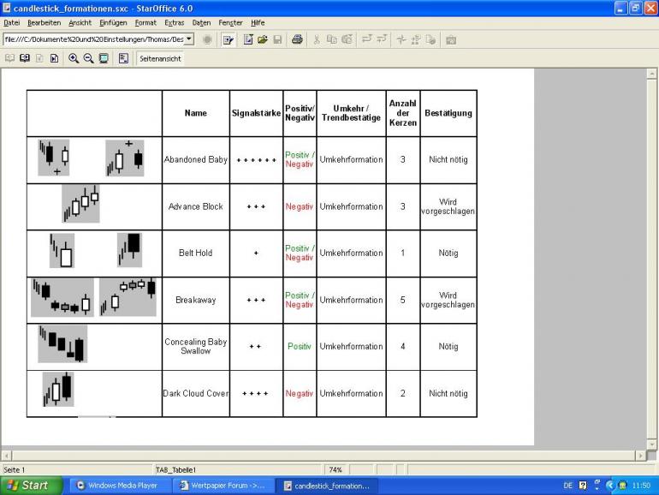Jump to first page in preview
Screen dimensions: 659x495
39,58
